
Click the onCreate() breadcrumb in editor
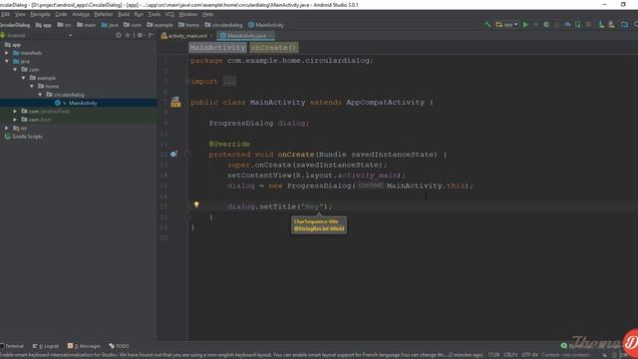pos(273,48)
